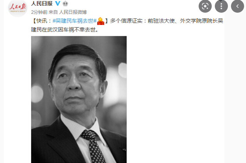Open the People's Daily avatar logo
The width and height of the screenshot is (246, 163).
coord(18,8)
